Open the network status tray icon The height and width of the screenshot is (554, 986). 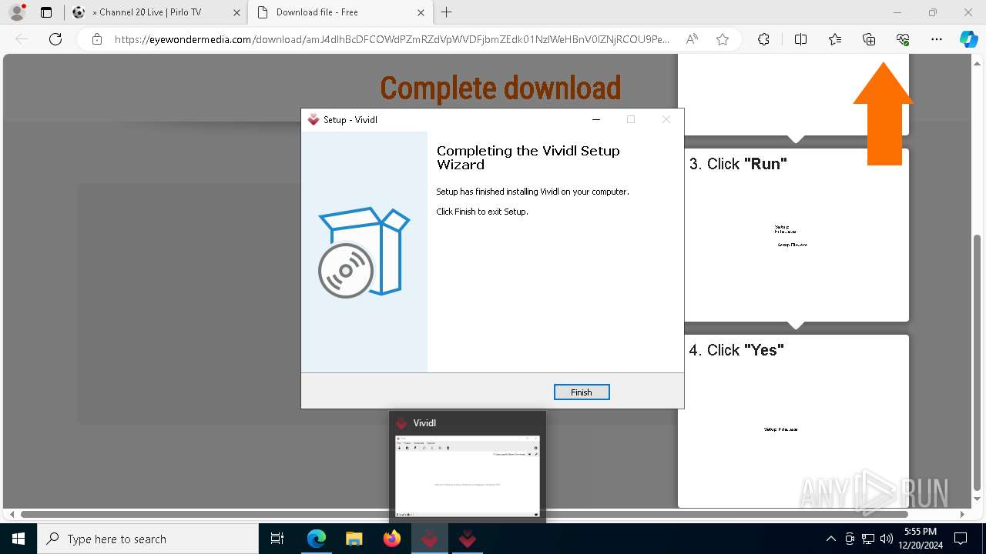click(x=868, y=539)
